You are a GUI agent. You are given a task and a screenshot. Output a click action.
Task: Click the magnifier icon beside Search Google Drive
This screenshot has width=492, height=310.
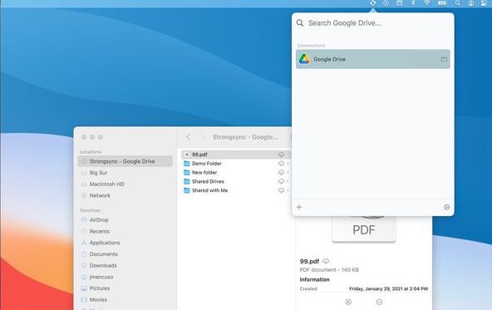(300, 23)
